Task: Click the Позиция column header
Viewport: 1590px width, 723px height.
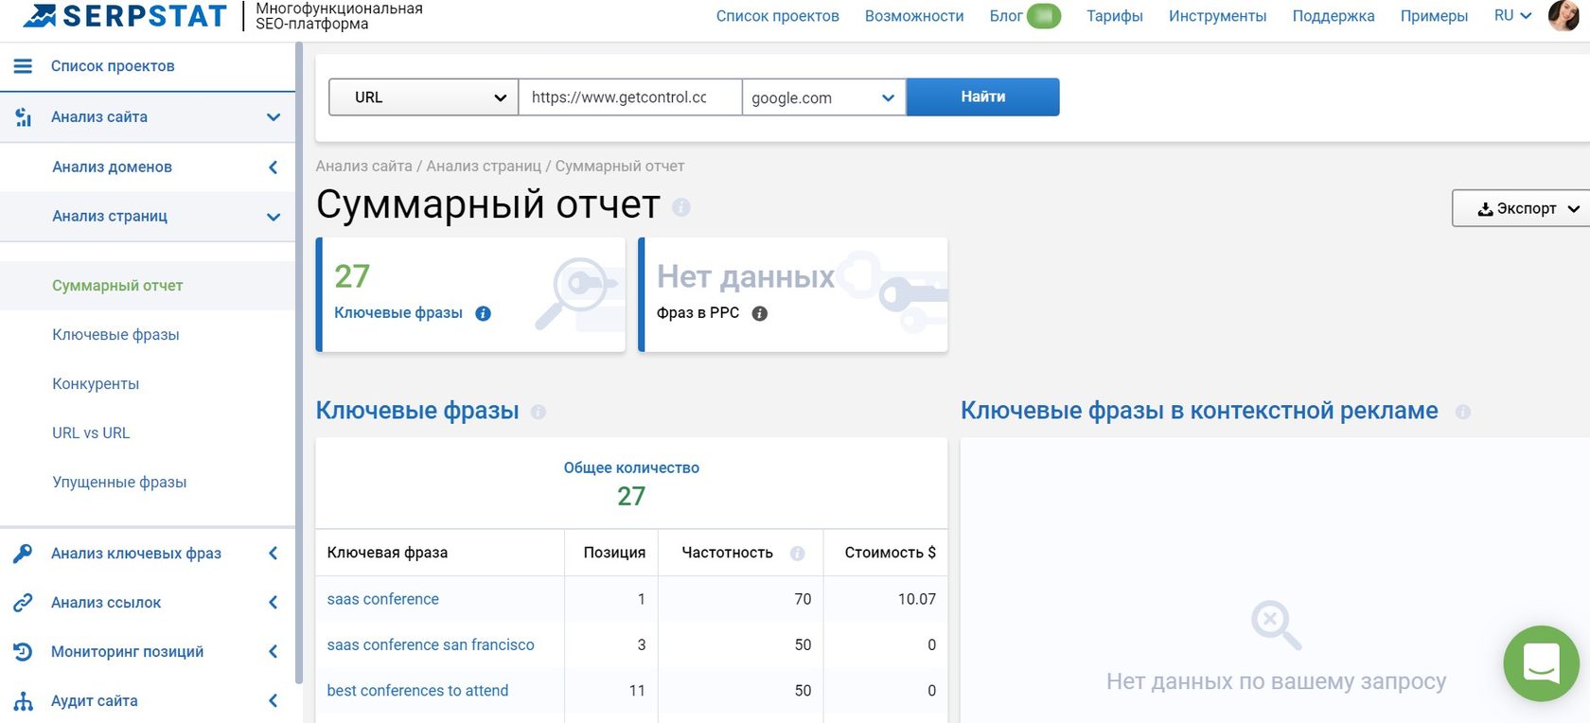Action: (614, 553)
